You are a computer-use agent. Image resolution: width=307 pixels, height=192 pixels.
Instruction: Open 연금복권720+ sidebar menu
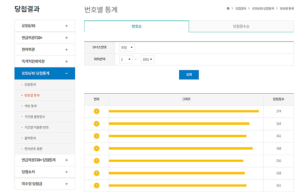[45, 38]
